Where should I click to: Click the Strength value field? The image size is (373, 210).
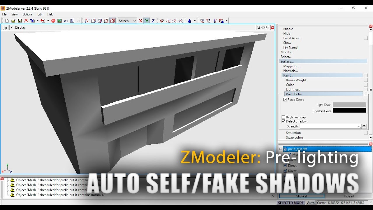pyautogui.click(x=331, y=126)
